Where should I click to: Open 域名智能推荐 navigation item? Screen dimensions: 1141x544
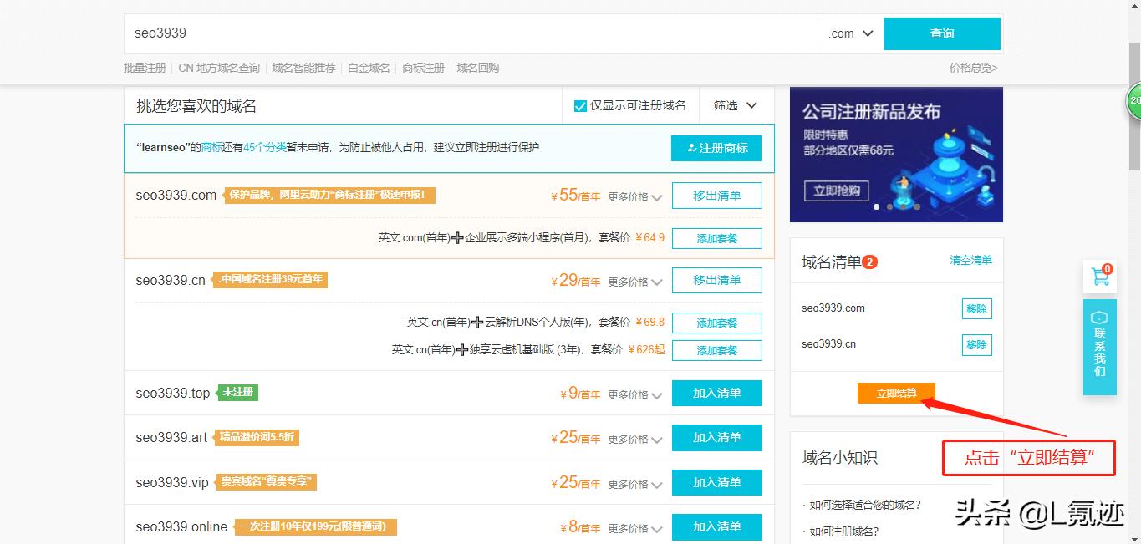(302, 68)
